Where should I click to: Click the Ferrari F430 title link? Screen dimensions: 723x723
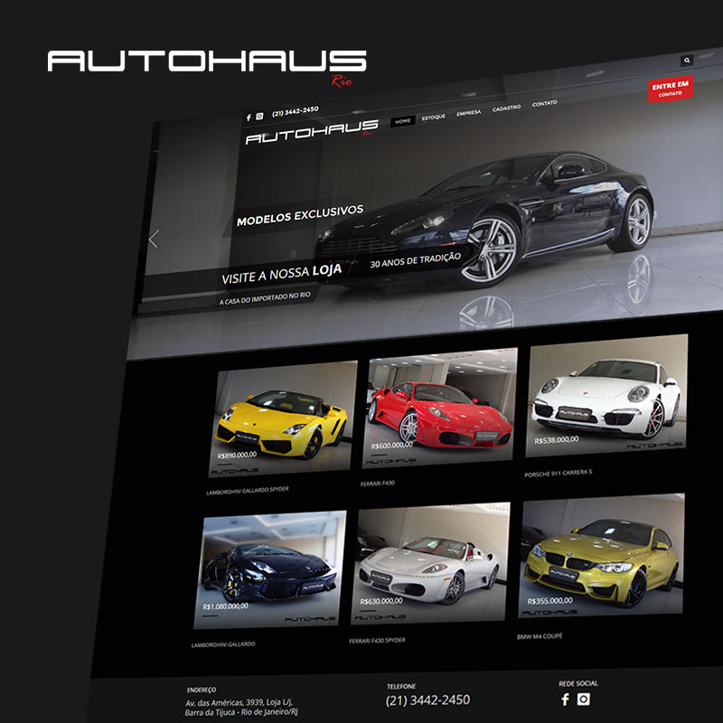coord(378,484)
